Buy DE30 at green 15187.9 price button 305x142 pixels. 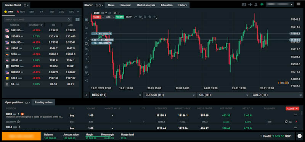[120, 17]
